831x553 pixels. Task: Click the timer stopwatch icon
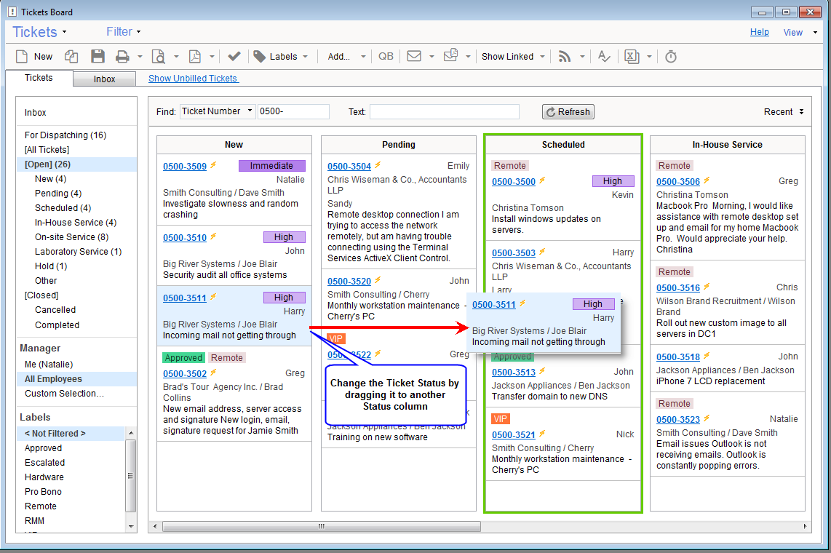[x=671, y=57]
